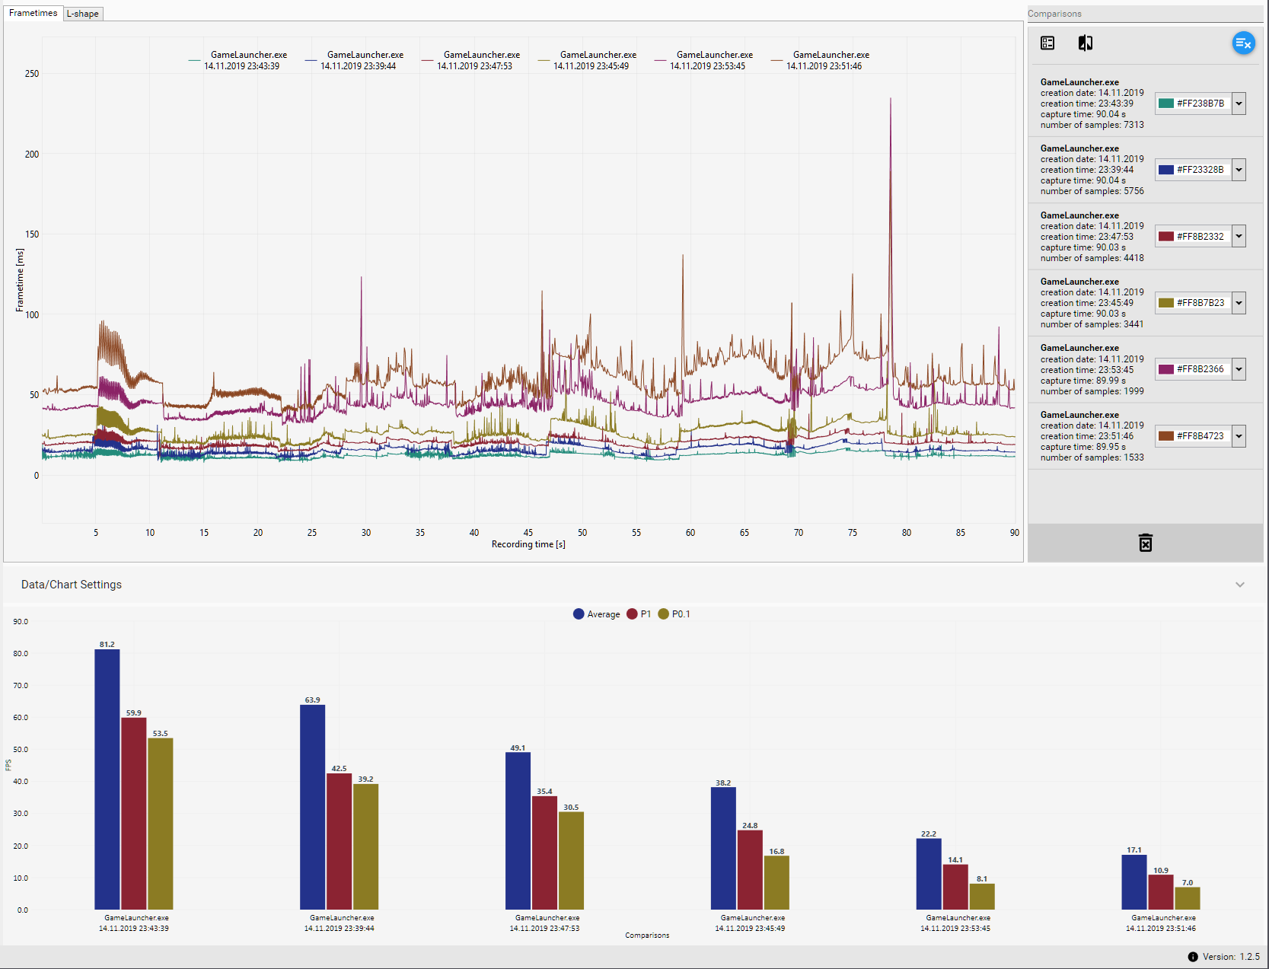Viewport: 1269px width, 969px height.
Task: Click the olive #FF8B7B23 color swatch
Action: (1165, 303)
